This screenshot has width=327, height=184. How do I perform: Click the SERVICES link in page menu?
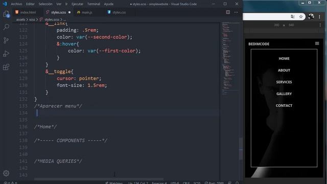tap(284, 82)
